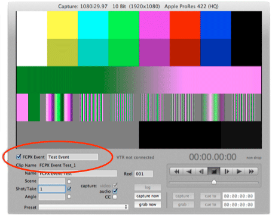Image resolution: width=272 pixels, height=218 pixels.
Task: Click the Reel number field
Action: tap(144, 174)
